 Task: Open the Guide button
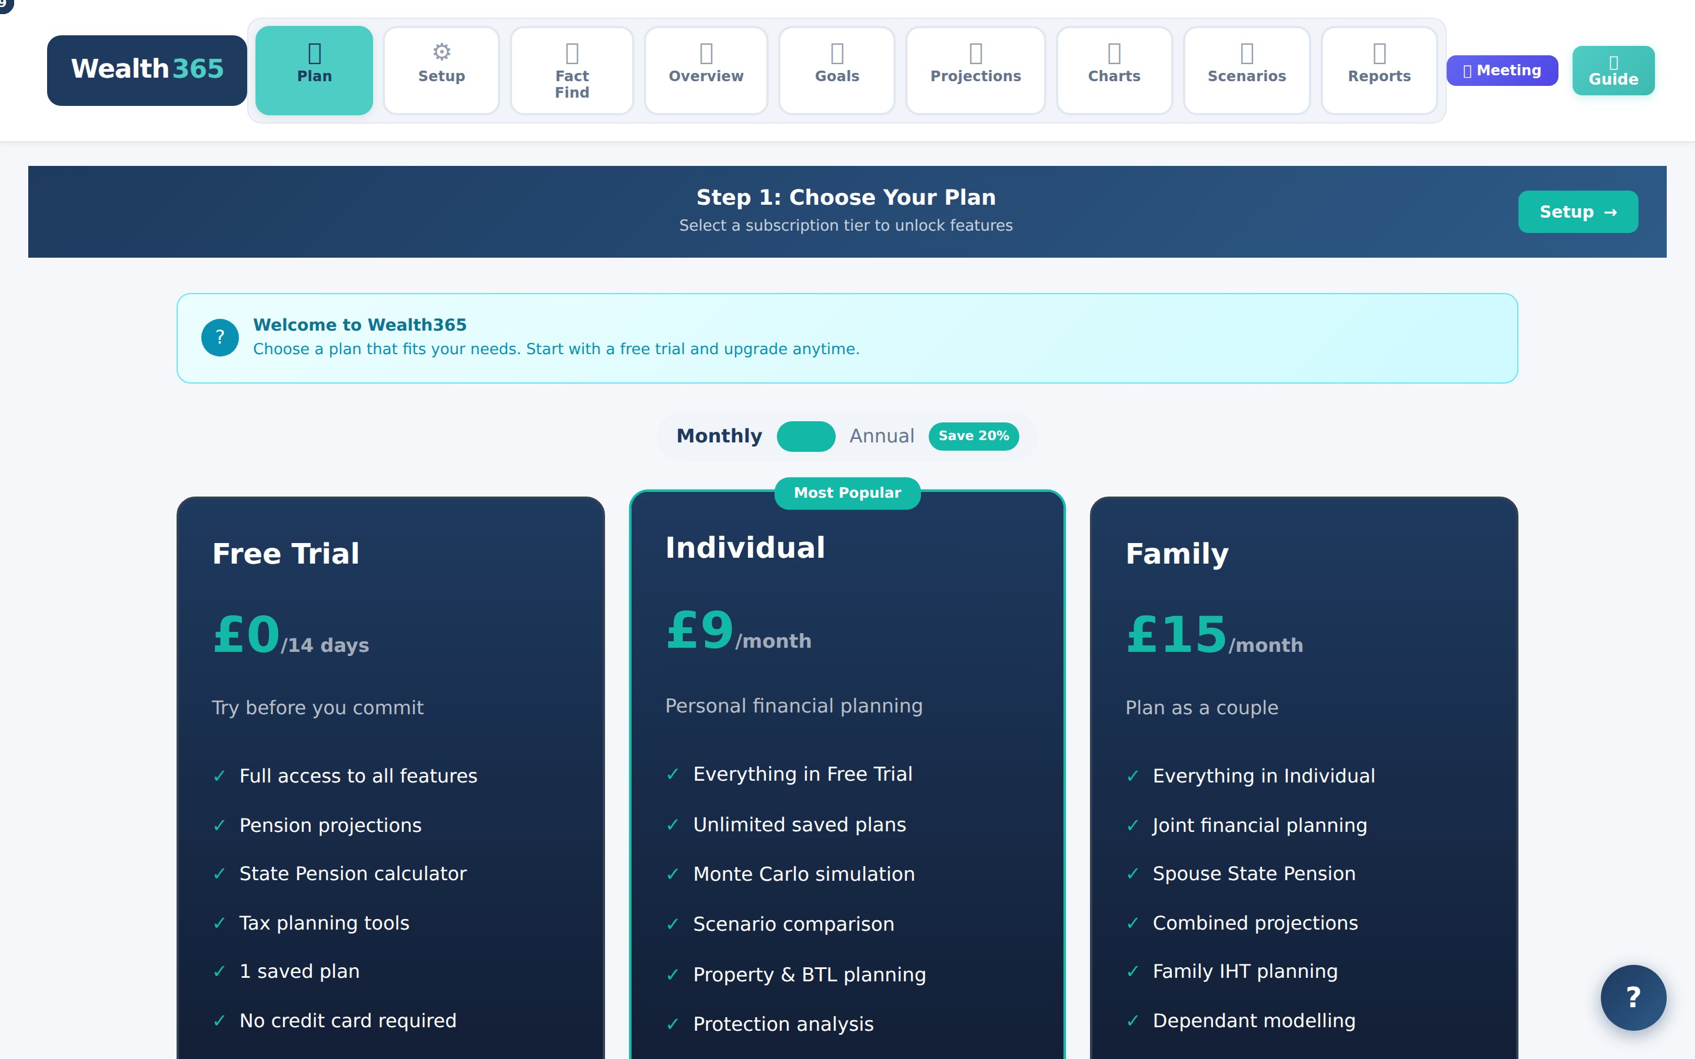1613,71
